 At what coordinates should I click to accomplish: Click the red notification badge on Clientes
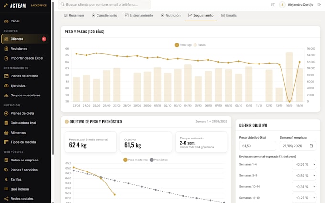44,39
